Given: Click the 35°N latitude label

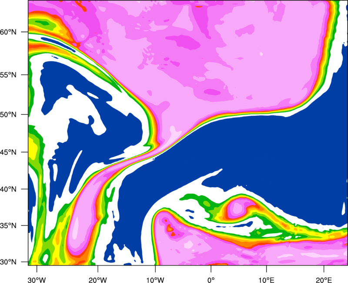Looking at the screenshot, I should pyautogui.click(x=8, y=226).
